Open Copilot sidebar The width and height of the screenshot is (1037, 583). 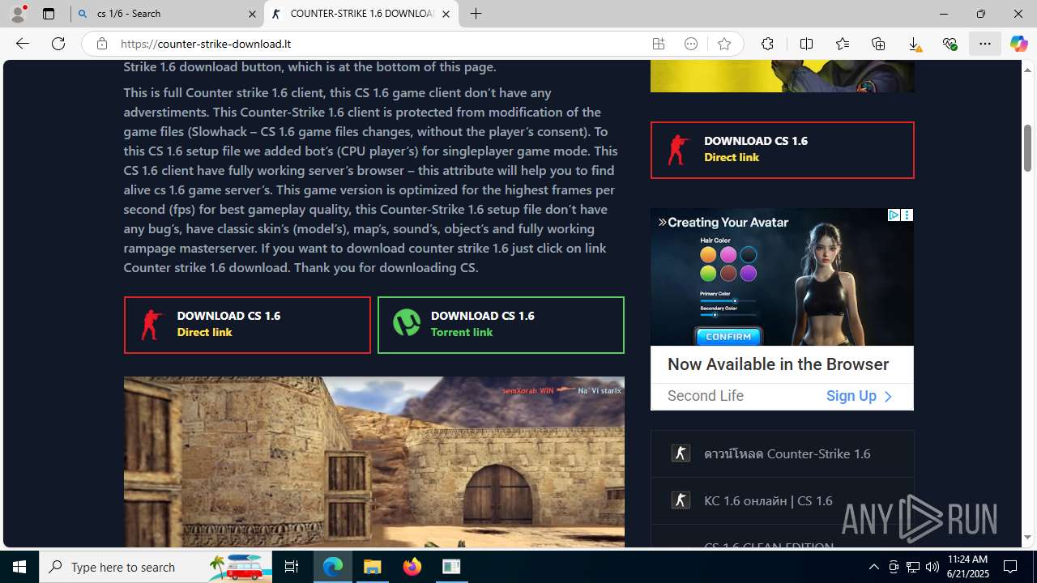click(x=1019, y=44)
